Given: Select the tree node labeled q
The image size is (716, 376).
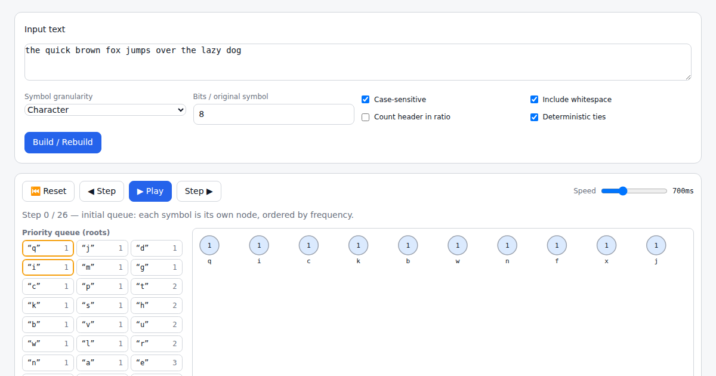Looking at the screenshot, I should (x=209, y=245).
